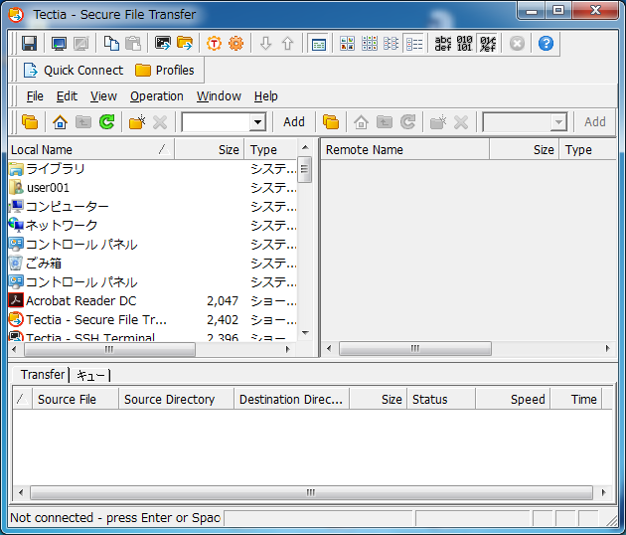The image size is (626, 535).
Task: Open the Operation menu
Action: (157, 96)
